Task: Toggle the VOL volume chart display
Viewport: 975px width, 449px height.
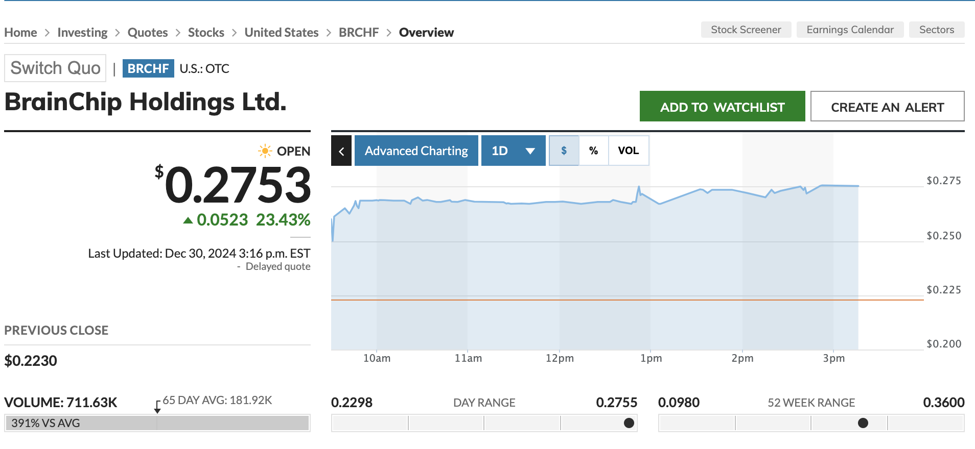Action: pos(628,151)
